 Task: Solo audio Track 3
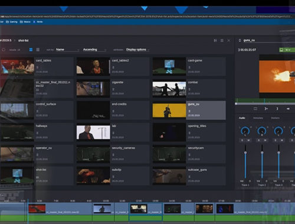[x=276, y=140]
